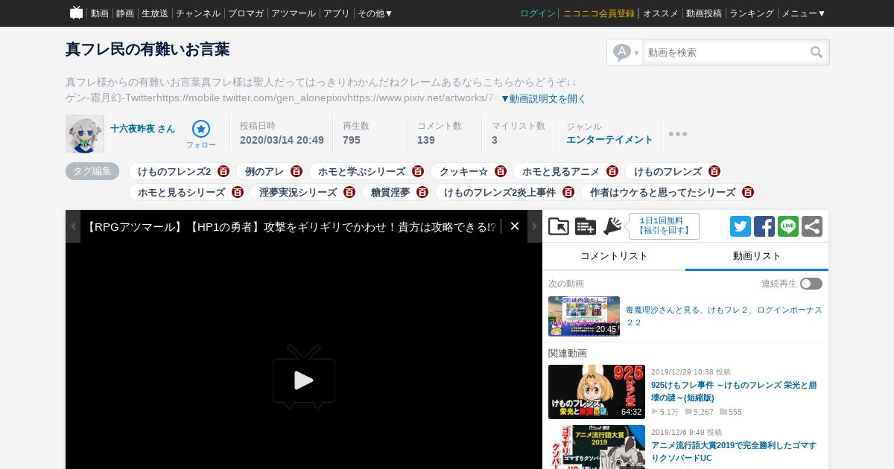
Task: Open dictionary icon beside 例のアレ tag
Action: (296, 171)
